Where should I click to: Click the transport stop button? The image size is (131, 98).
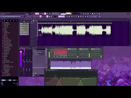point(32,14)
